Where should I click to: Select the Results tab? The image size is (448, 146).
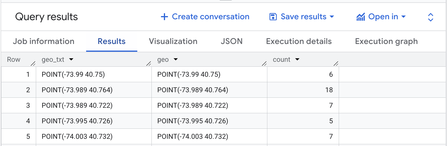pos(112,41)
